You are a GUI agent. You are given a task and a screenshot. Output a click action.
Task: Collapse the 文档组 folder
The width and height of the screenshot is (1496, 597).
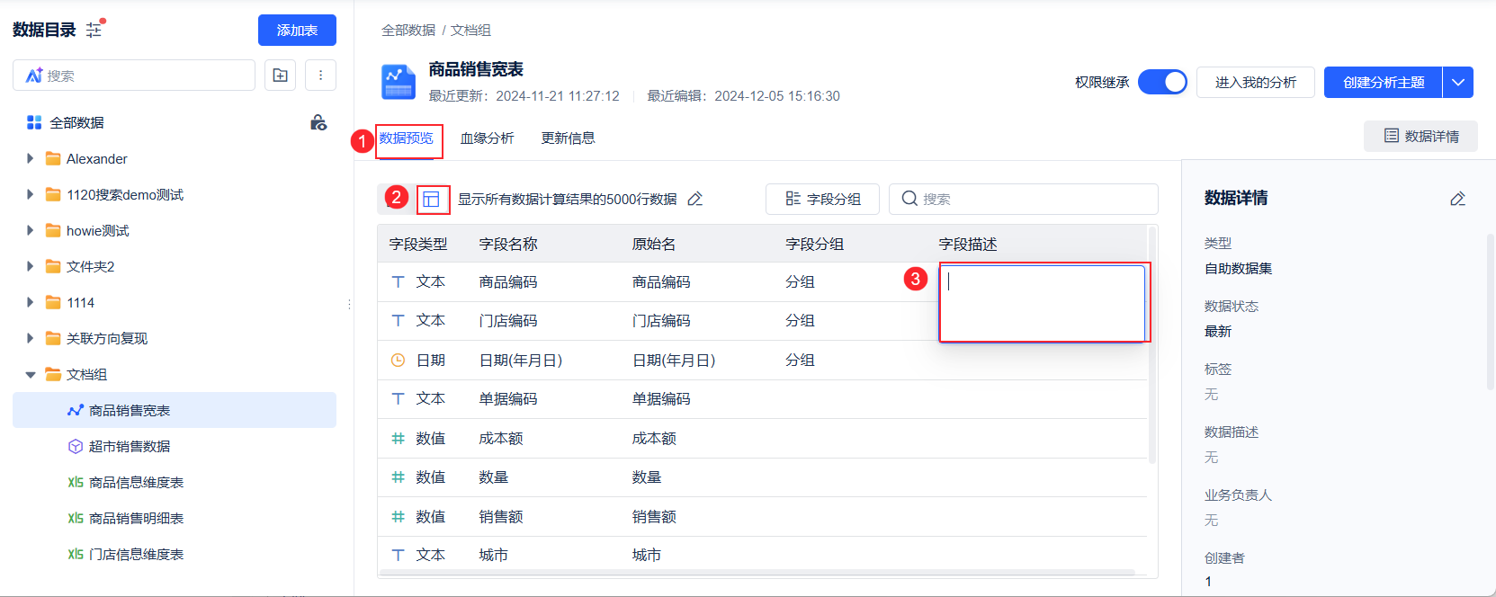pos(31,375)
